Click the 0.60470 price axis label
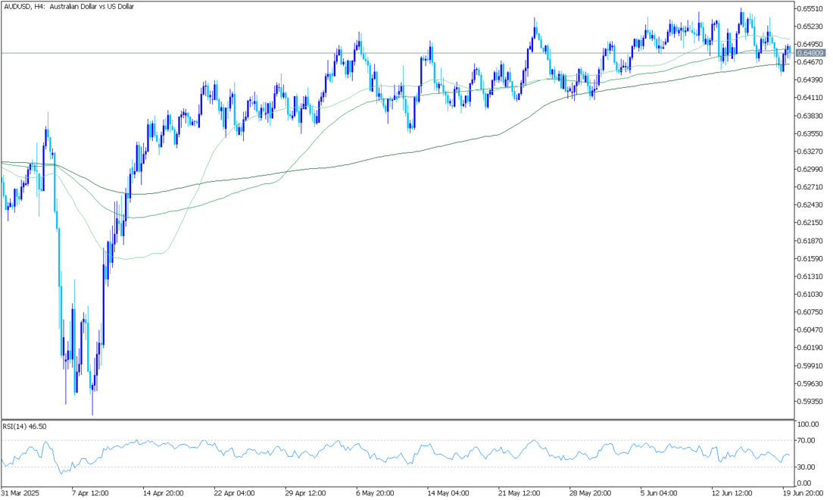 tap(811, 330)
